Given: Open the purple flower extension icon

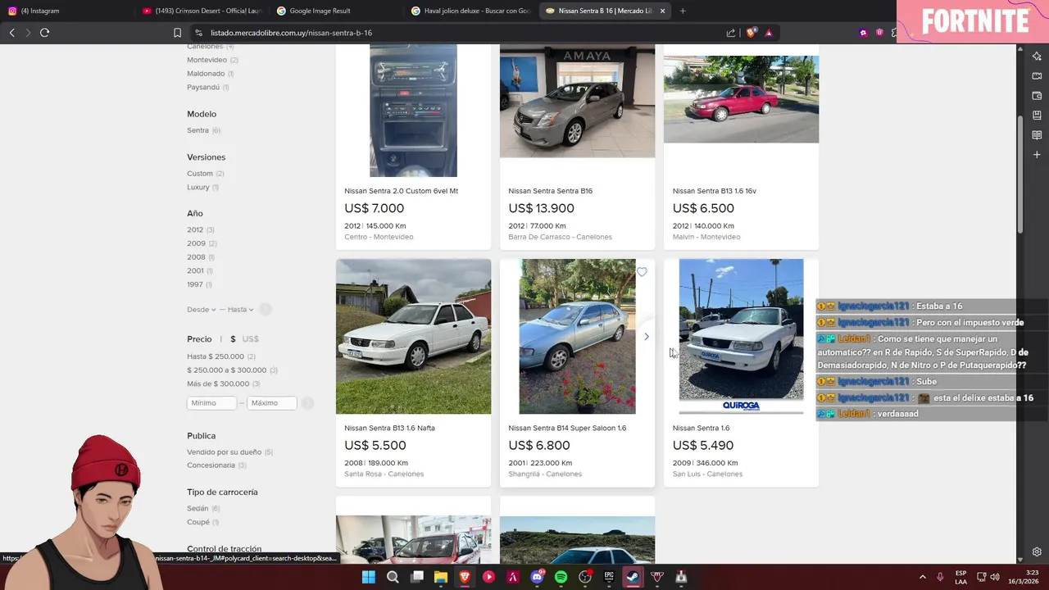Looking at the screenshot, I should [x=863, y=33].
